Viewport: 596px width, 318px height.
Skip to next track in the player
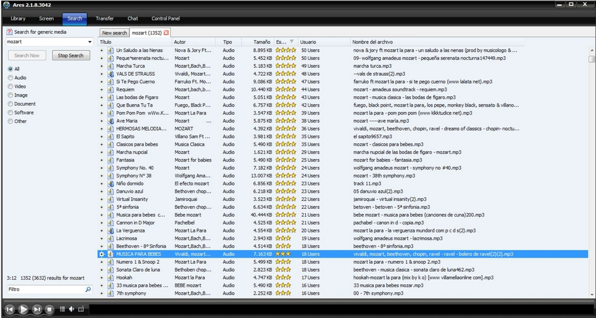(x=37, y=309)
